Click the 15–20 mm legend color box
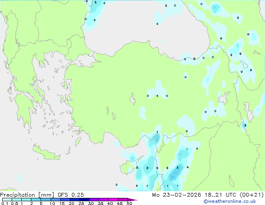265x205 pixels. [65, 200]
